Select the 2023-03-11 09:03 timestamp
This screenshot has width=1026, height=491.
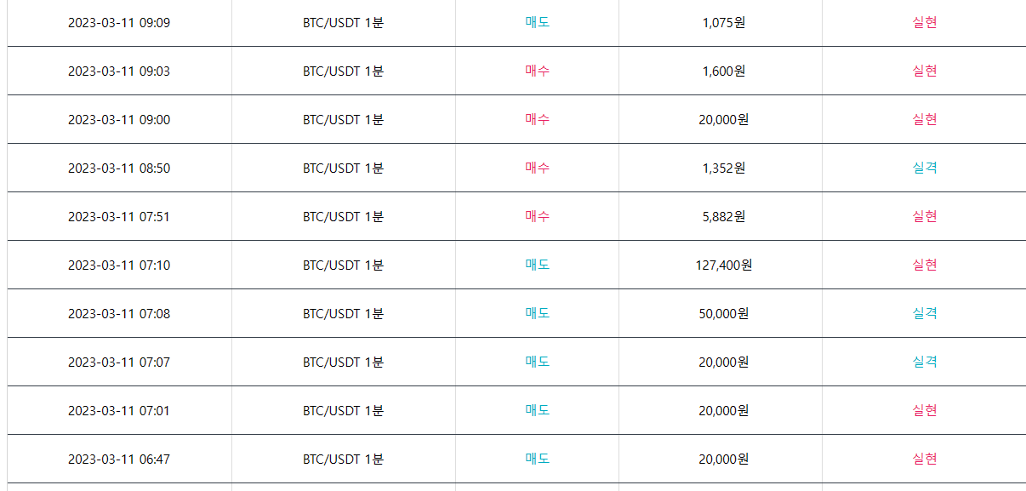pos(119,71)
